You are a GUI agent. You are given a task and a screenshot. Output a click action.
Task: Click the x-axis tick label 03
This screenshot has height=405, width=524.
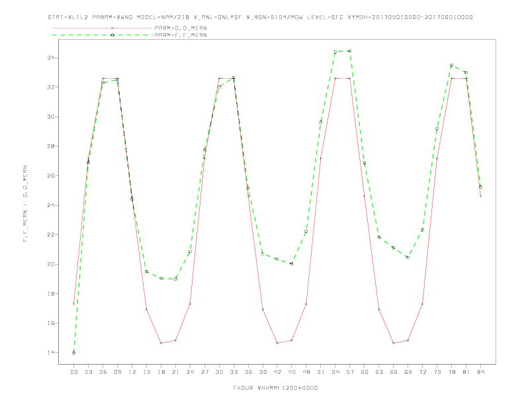coord(88,372)
